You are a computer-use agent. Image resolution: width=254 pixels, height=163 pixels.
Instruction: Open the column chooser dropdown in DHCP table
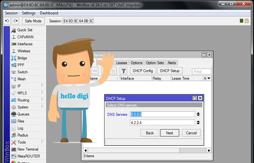(209, 78)
